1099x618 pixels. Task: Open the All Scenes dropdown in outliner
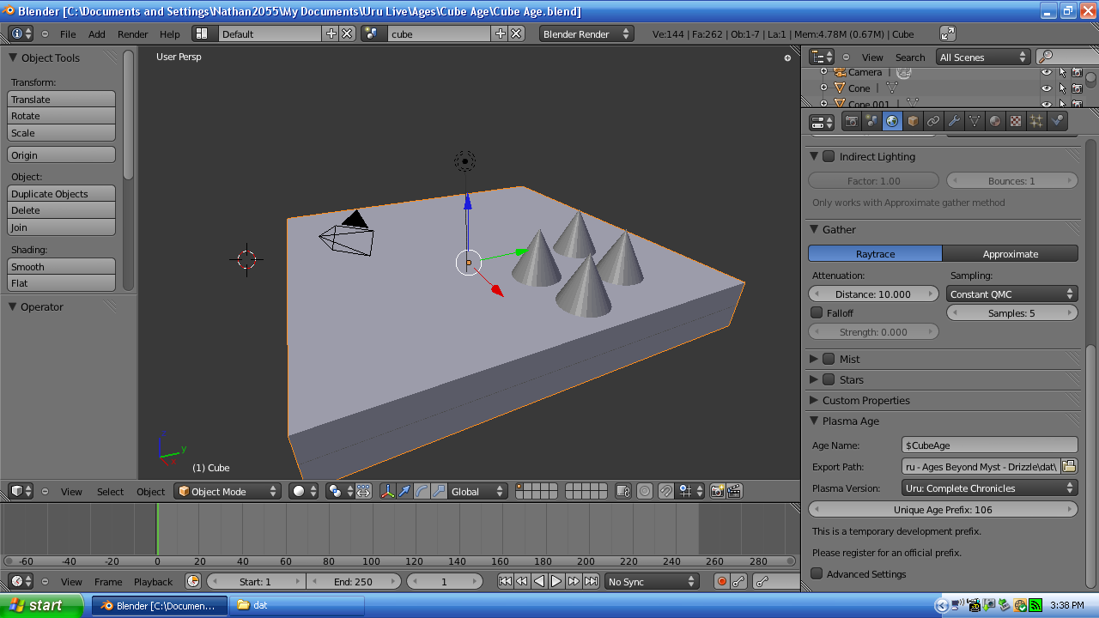click(x=983, y=57)
